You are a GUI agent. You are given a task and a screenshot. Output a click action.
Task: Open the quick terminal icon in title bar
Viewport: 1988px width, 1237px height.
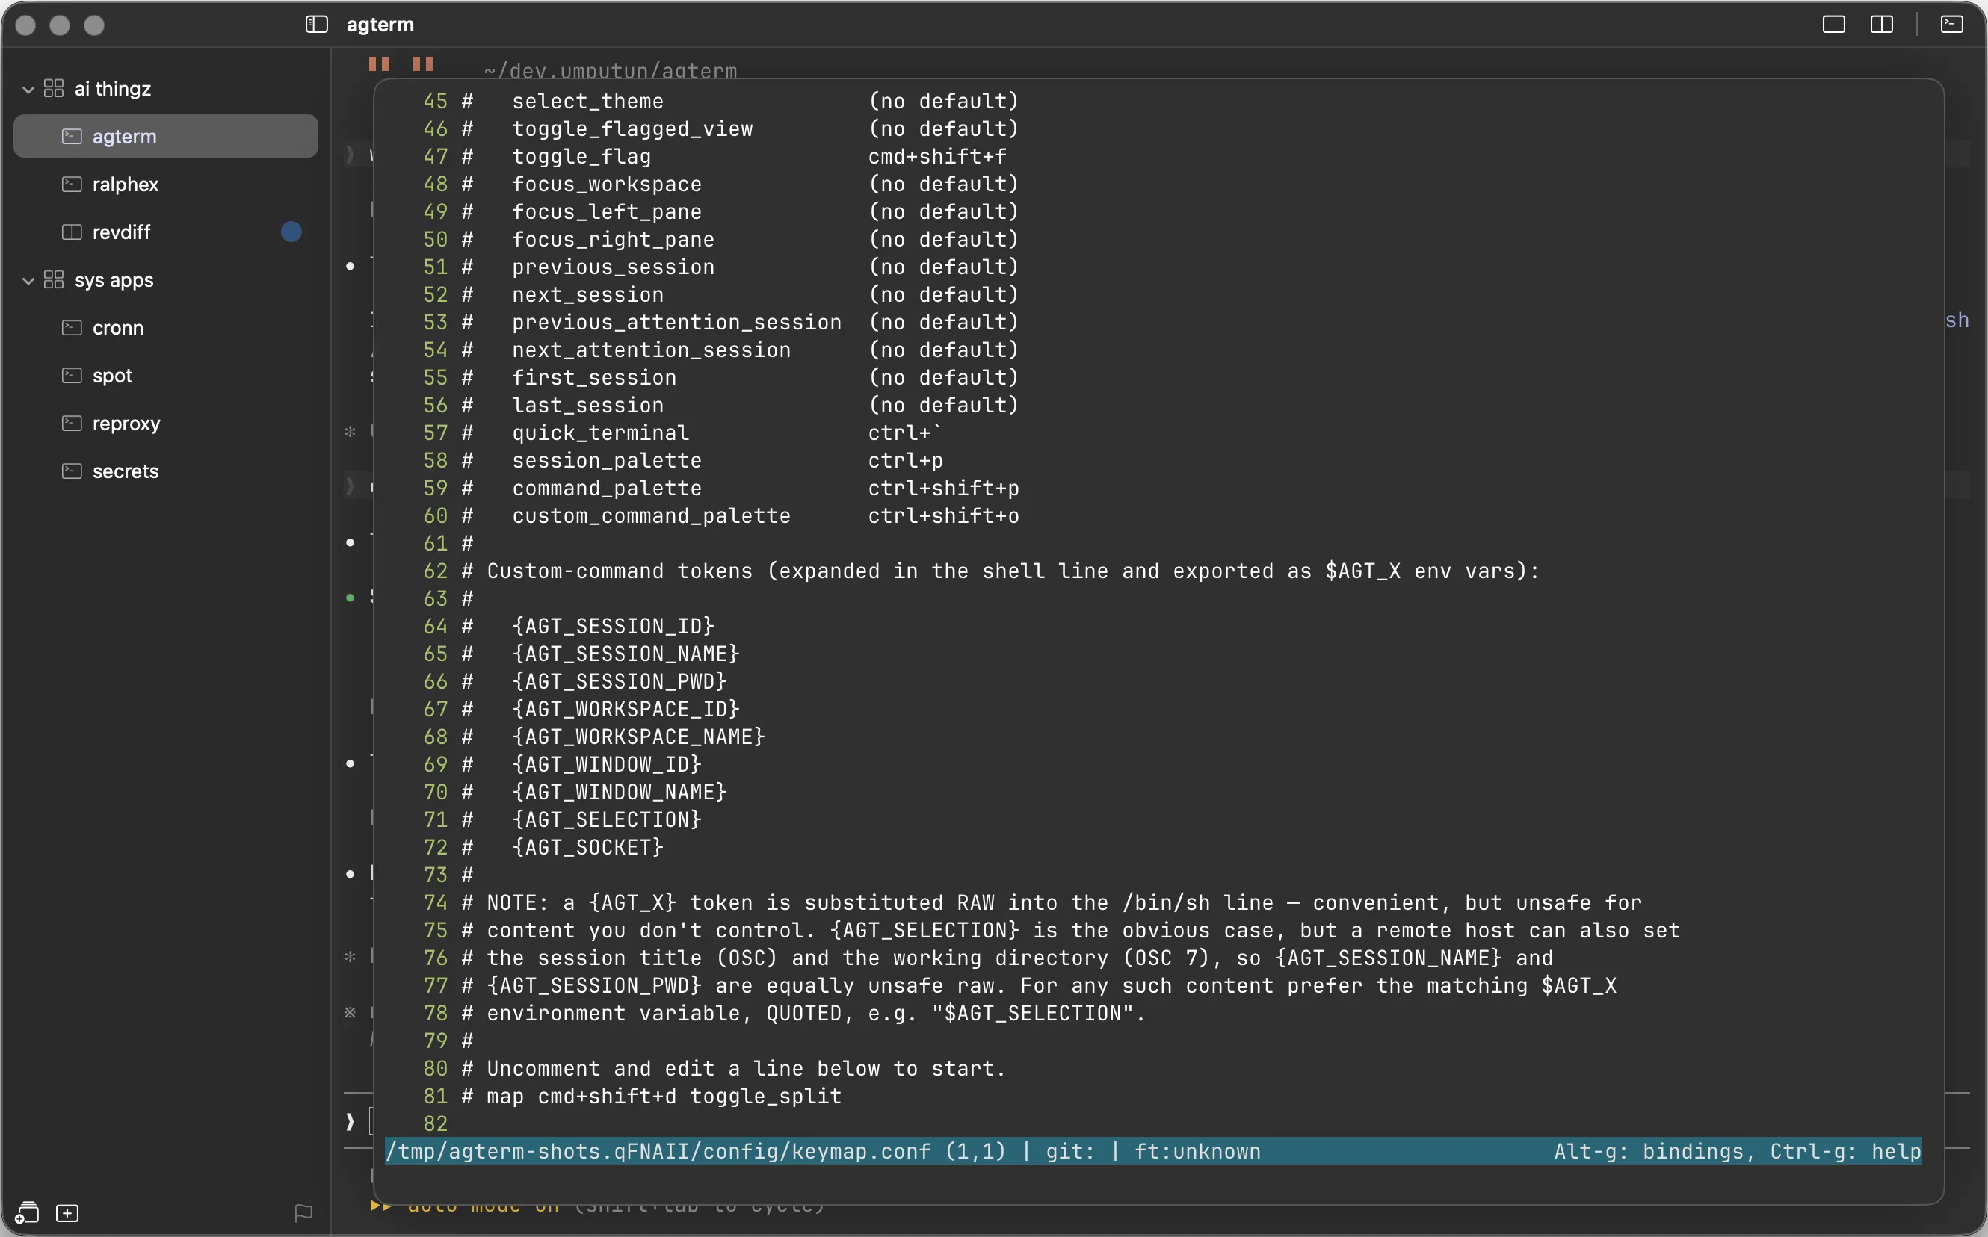tap(1951, 25)
